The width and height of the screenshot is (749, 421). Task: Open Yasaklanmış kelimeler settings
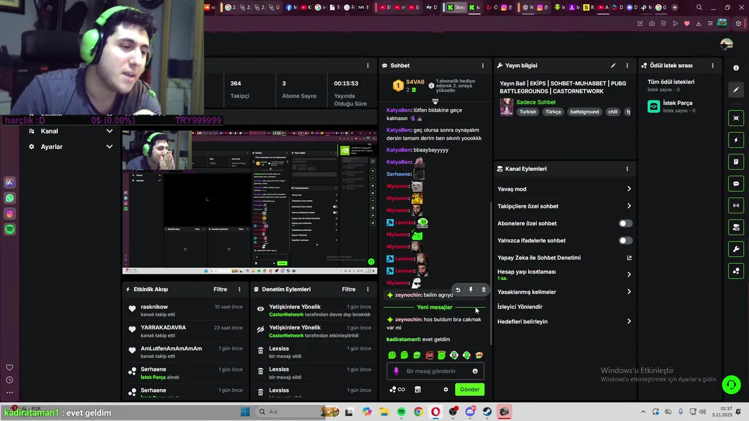click(564, 292)
